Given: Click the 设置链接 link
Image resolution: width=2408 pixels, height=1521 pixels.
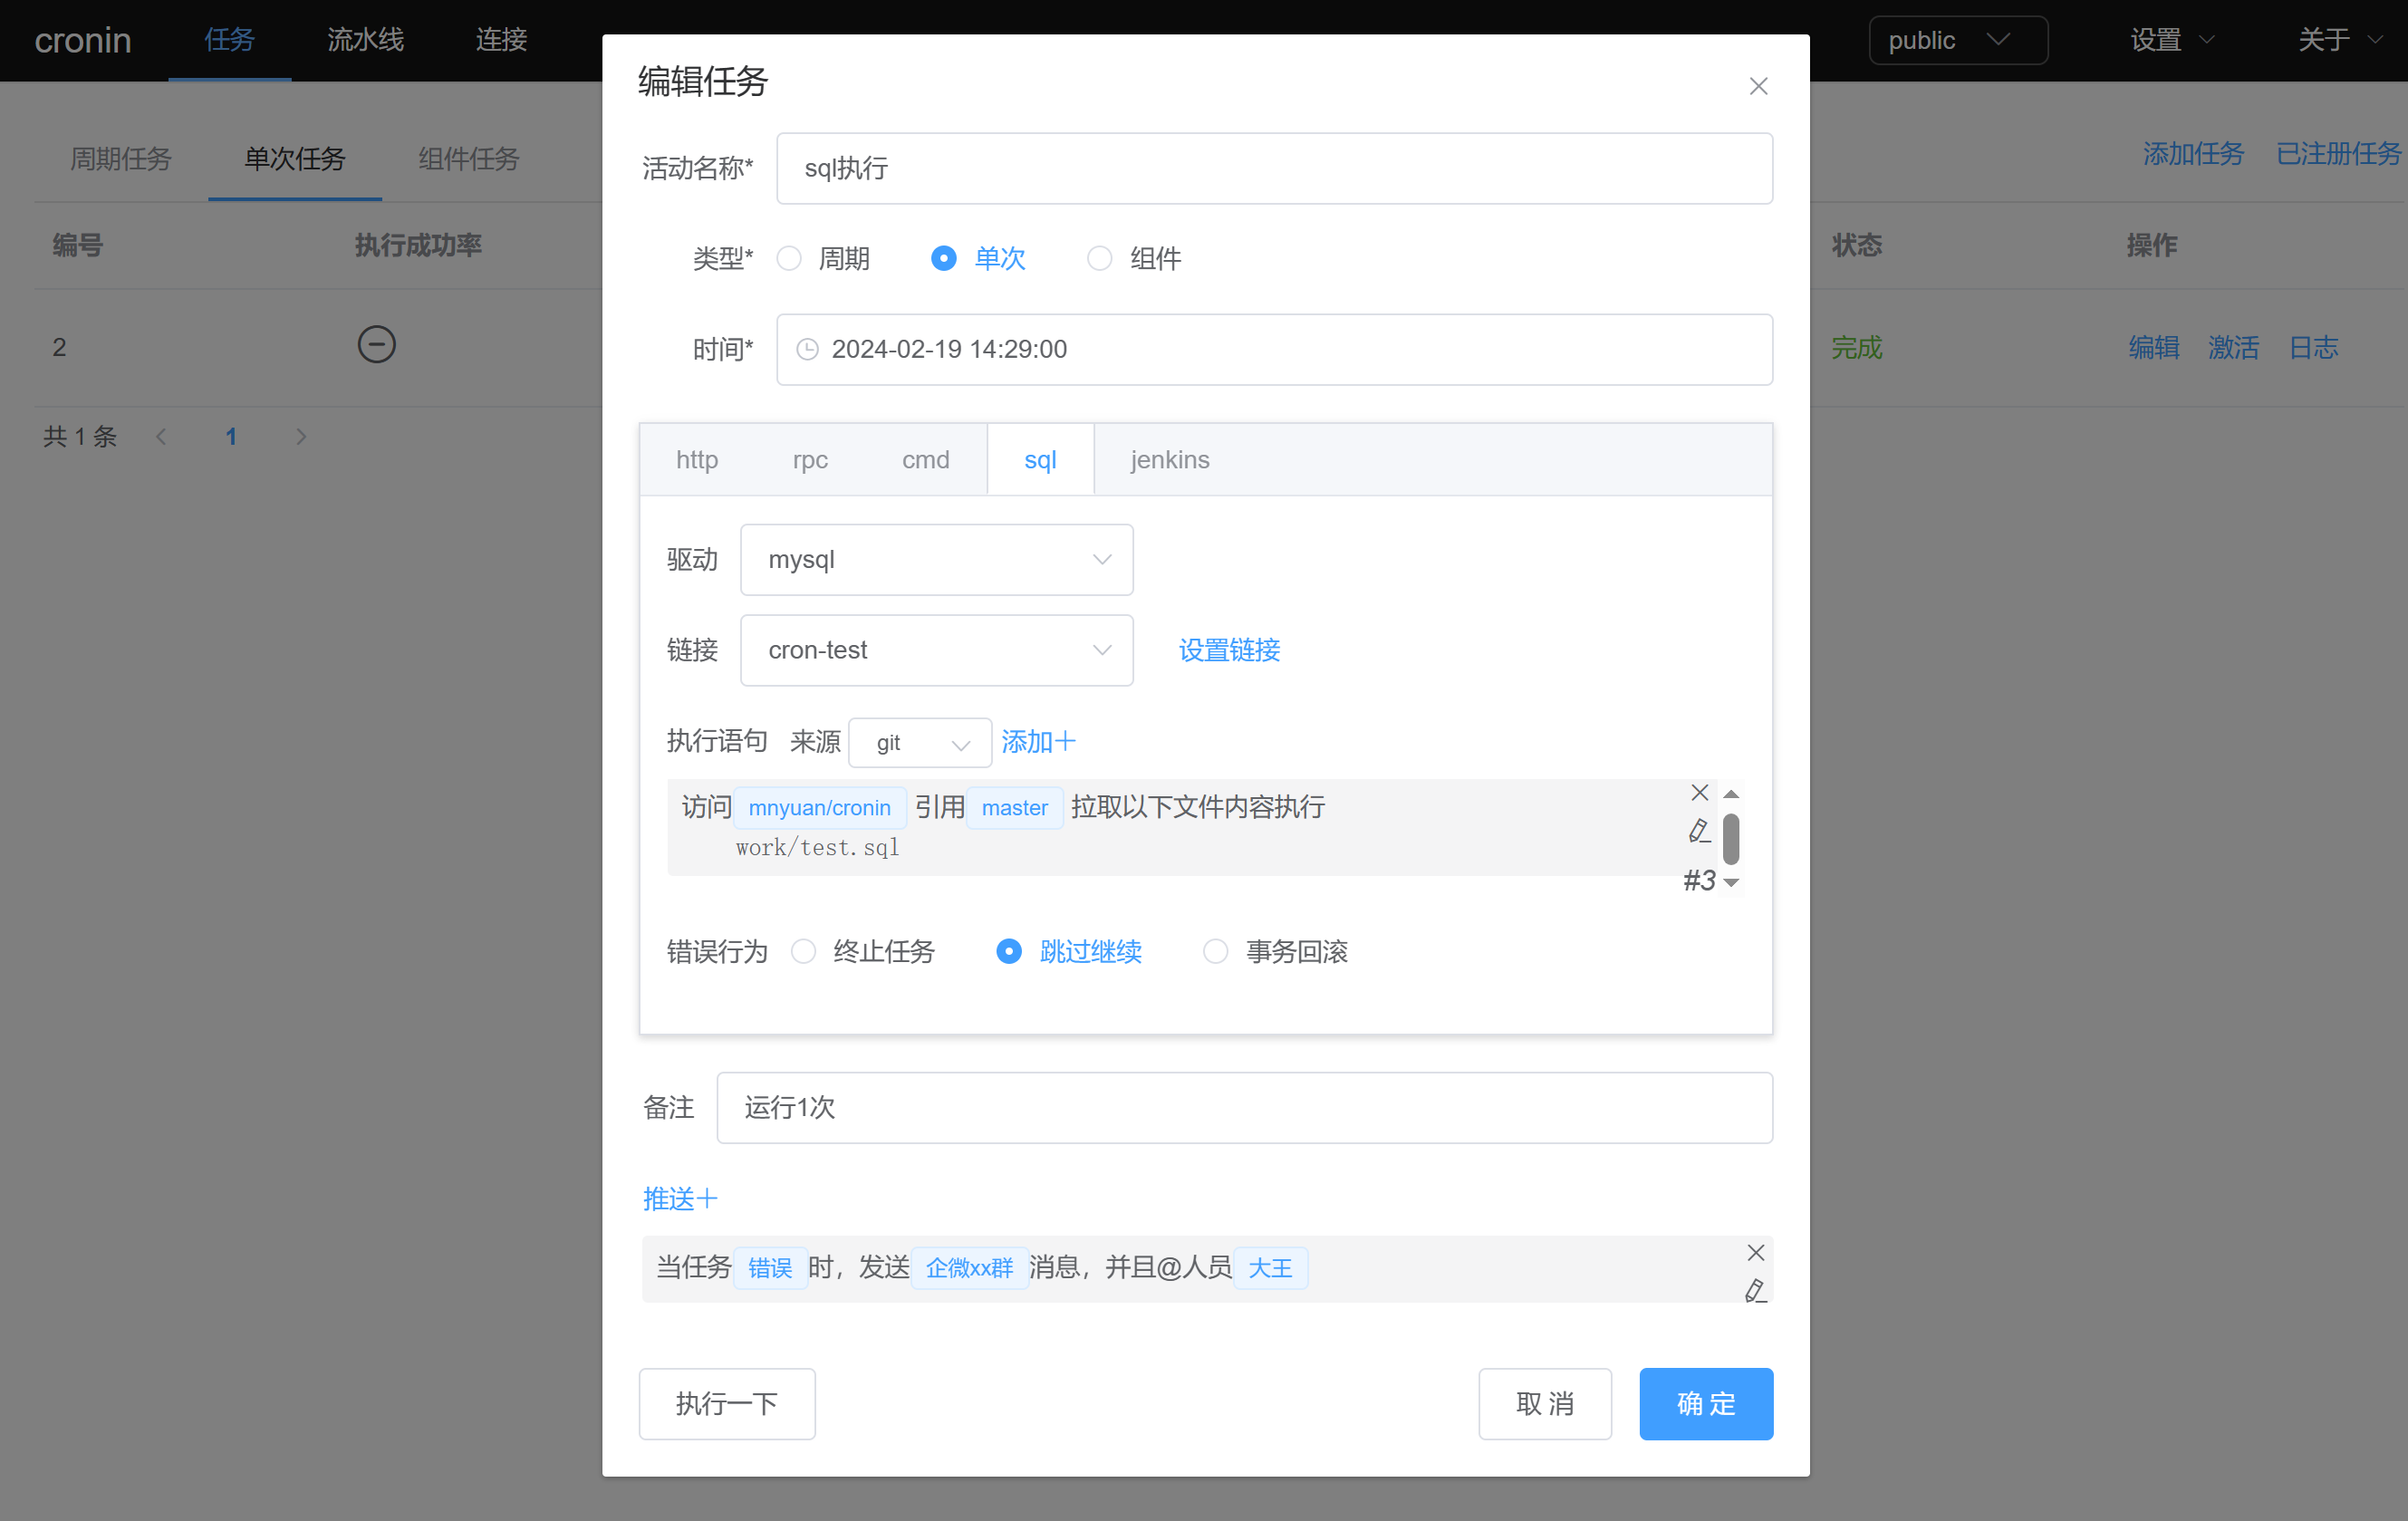Looking at the screenshot, I should coord(1229,650).
